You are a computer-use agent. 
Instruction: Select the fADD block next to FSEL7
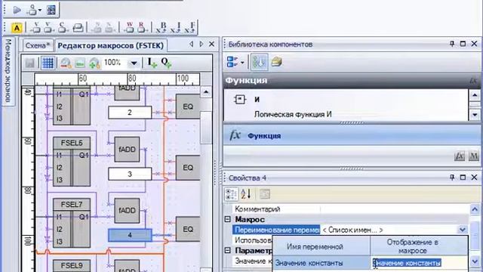127,211
